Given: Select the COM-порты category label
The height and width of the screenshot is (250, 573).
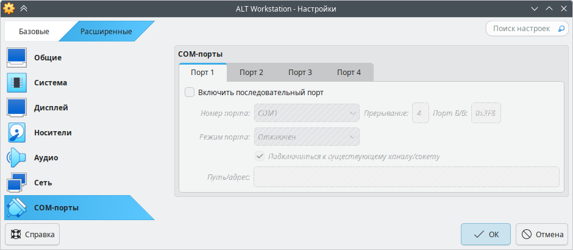Looking at the screenshot, I should pyautogui.click(x=56, y=208).
